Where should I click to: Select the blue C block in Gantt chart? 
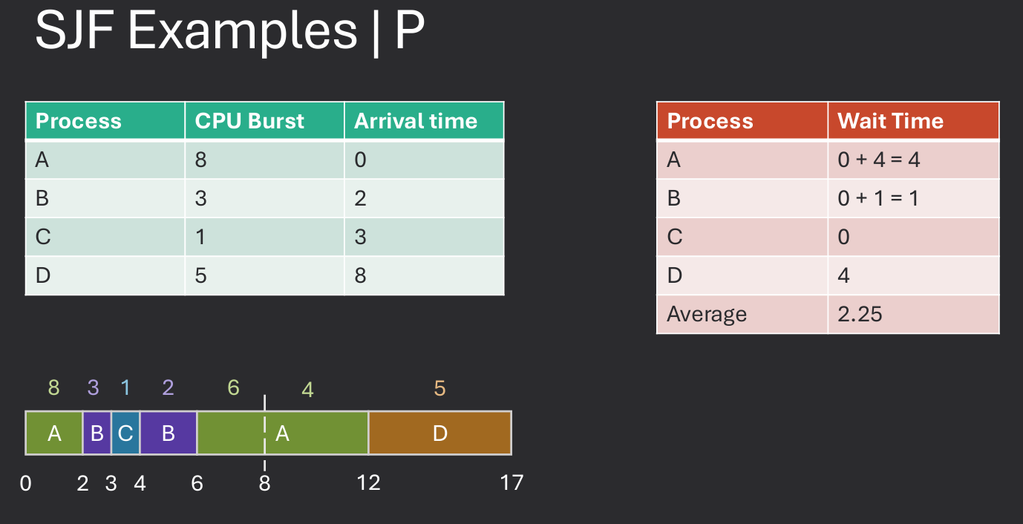pos(125,433)
